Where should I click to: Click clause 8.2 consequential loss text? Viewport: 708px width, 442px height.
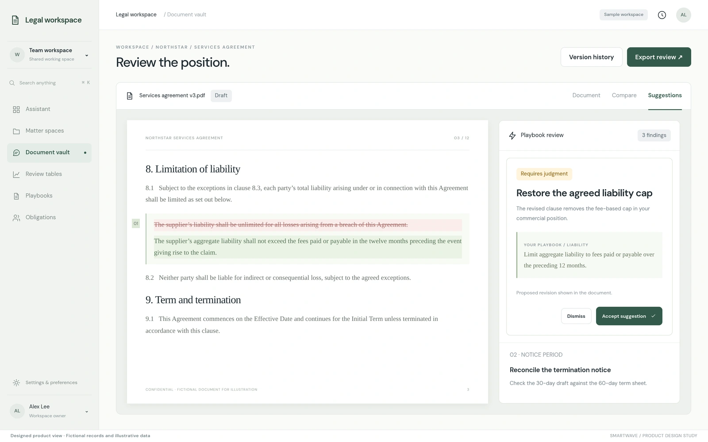278,278
